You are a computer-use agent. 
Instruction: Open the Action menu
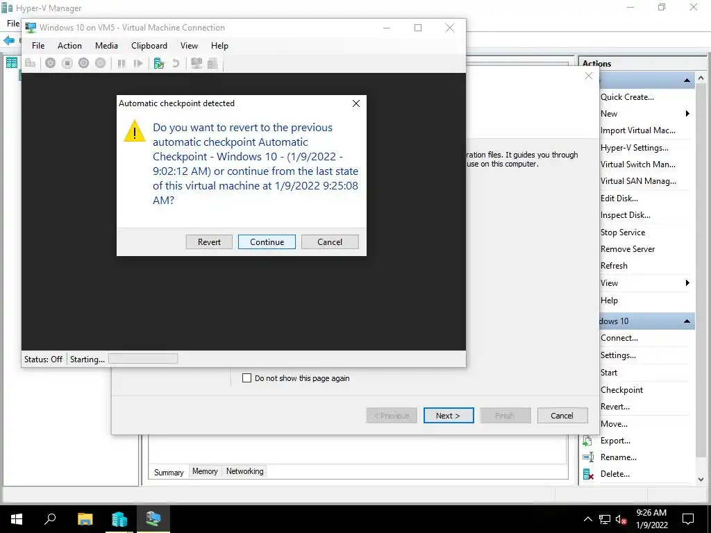pos(69,45)
